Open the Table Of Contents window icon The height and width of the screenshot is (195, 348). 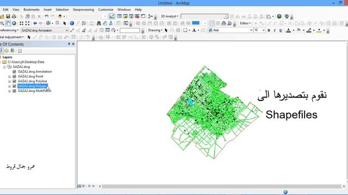(120, 16)
